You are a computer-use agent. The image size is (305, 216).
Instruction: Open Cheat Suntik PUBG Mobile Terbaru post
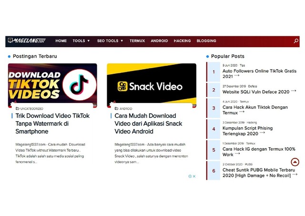point(259,173)
